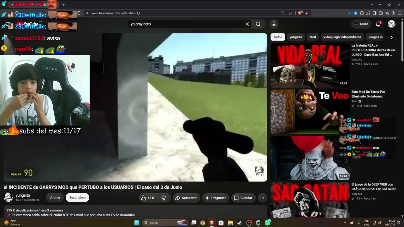Click the browser address bar URL
Viewport: 404px width, 227px height.
tap(116, 13)
